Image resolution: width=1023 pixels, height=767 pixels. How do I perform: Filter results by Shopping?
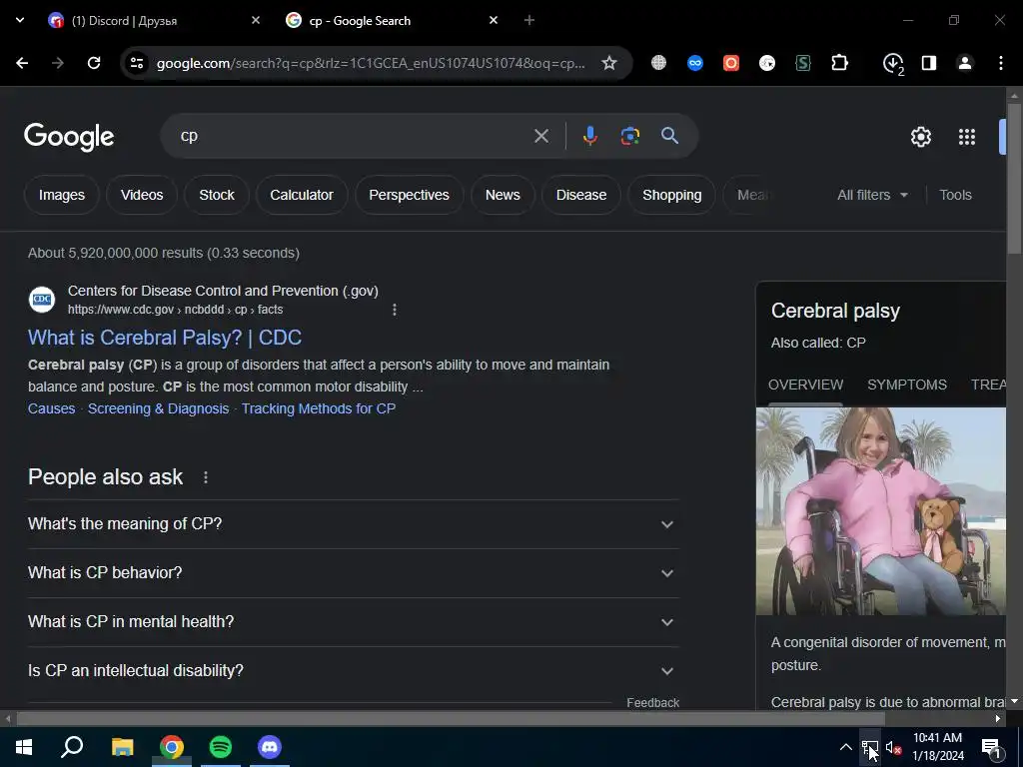coord(672,195)
